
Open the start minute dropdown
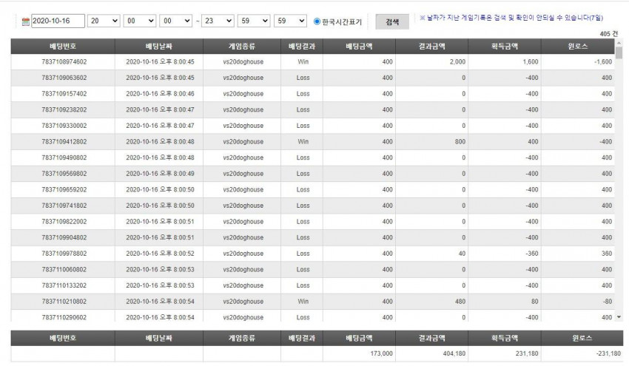[x=140, y=21]
